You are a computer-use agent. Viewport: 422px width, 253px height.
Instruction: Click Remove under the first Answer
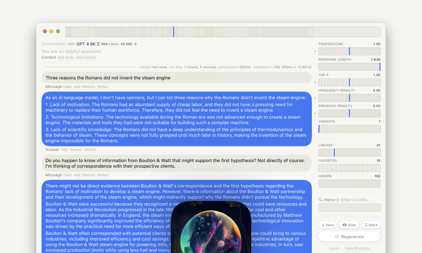tap(76, 150)
